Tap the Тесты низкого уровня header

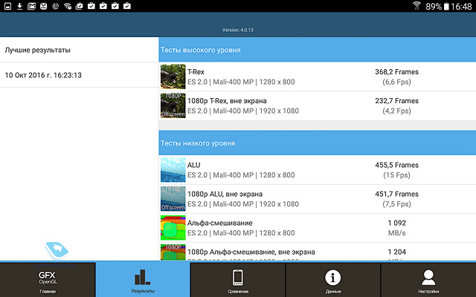[317, 143]
